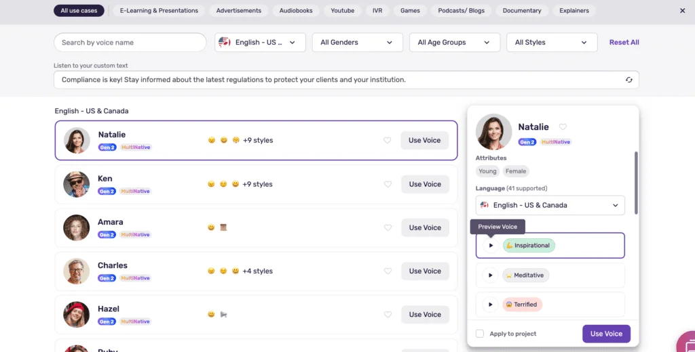The image size is (695, 352).
Task: Click Use Voice for Charles
Action: pos(425,271)
